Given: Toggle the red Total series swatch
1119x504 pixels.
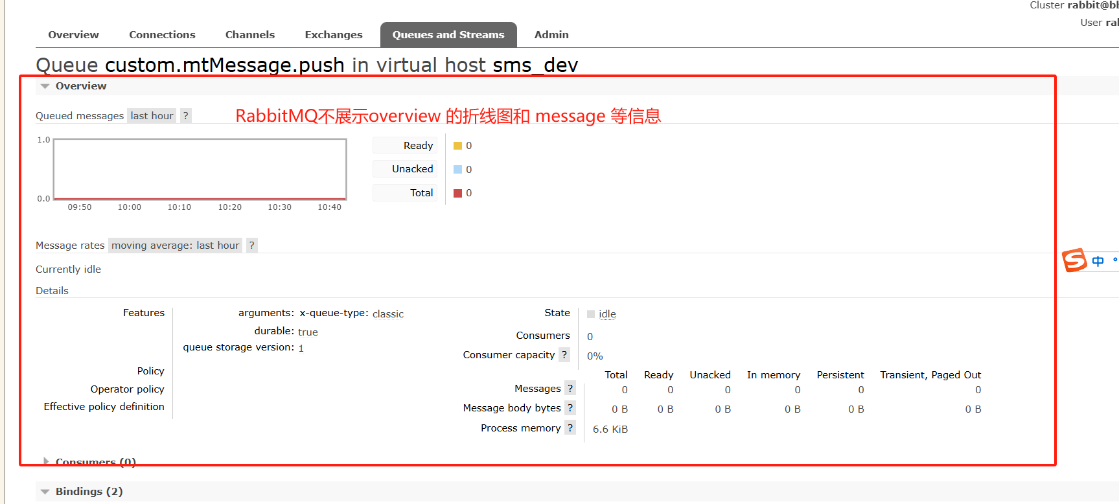Looking at the screenshot, I should click(x=457, y=193).
